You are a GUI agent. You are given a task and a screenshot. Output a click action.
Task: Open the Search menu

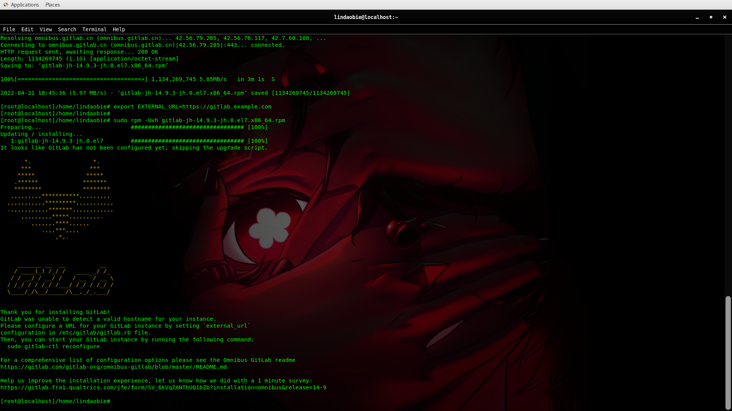coord(67,29)
